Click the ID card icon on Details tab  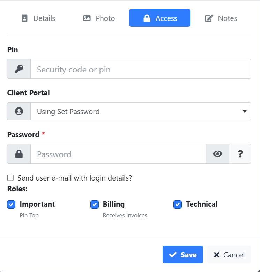pos(24,18)
